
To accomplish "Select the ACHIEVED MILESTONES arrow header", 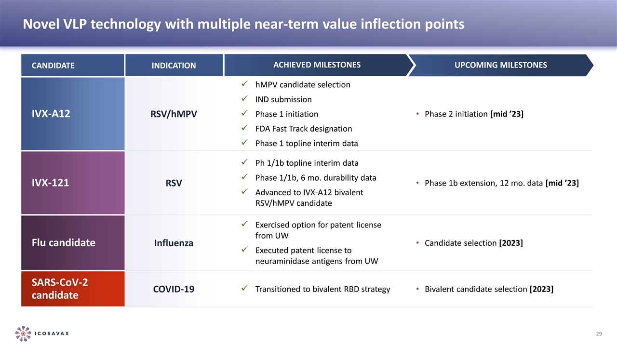I will coord(316,65).
